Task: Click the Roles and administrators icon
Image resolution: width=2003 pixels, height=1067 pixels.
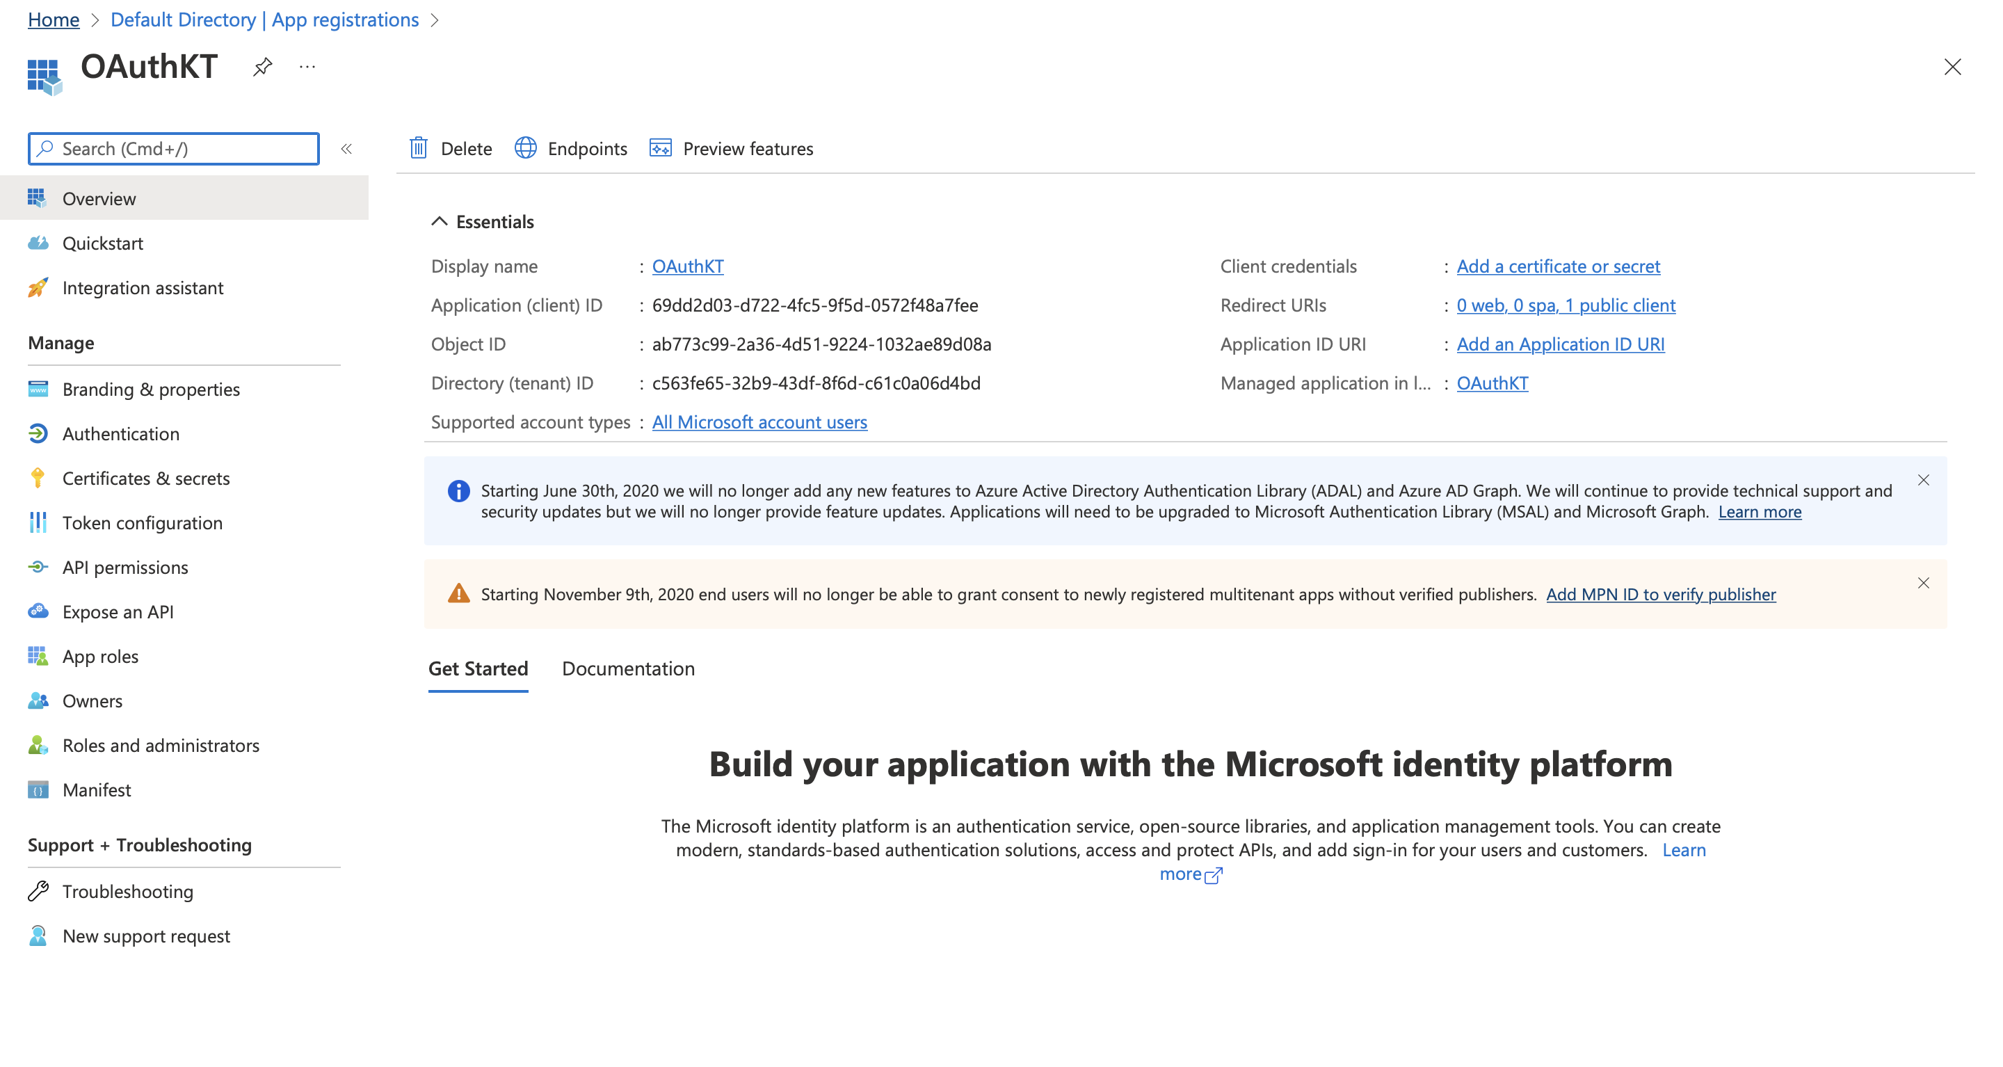Action: (38, 745)
